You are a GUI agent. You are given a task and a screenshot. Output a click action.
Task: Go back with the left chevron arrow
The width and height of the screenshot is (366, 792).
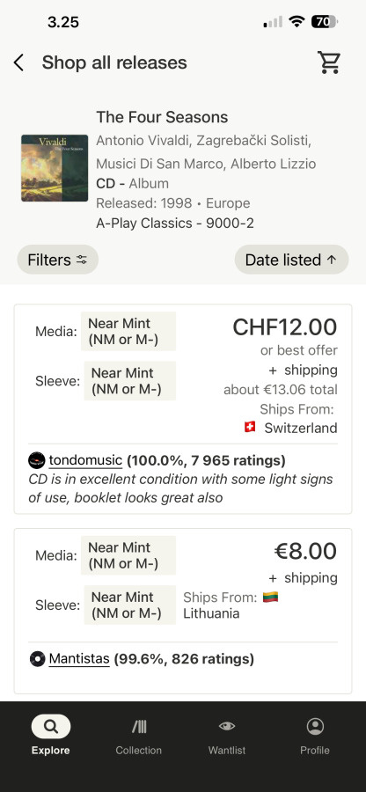[x=18, y=63]
